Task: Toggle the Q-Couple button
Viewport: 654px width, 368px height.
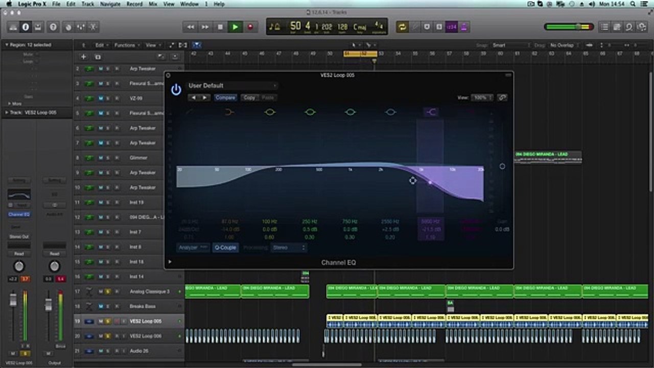Action: (x=225, y=247)
